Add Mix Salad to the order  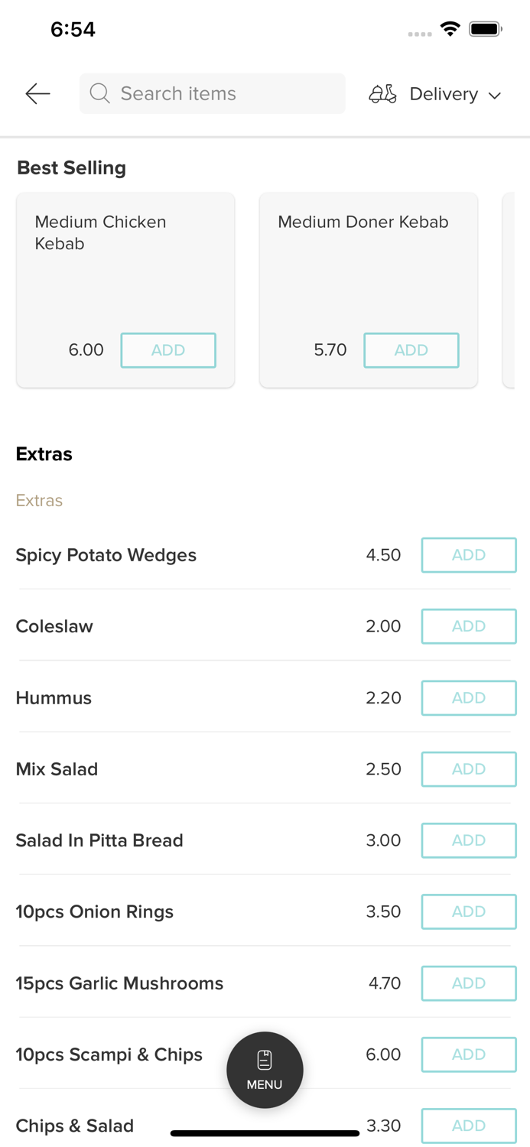tap(468, 769)
